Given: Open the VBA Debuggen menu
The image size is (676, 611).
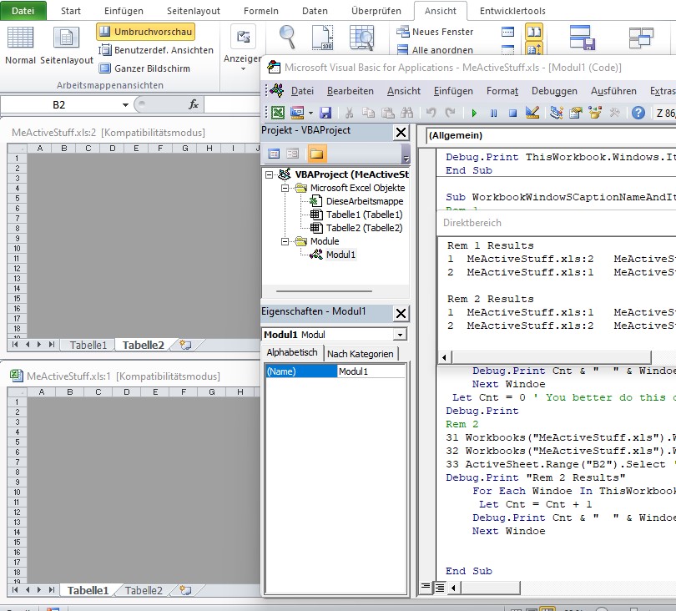Looking at the screenshot, I should (x=554, y=91).
